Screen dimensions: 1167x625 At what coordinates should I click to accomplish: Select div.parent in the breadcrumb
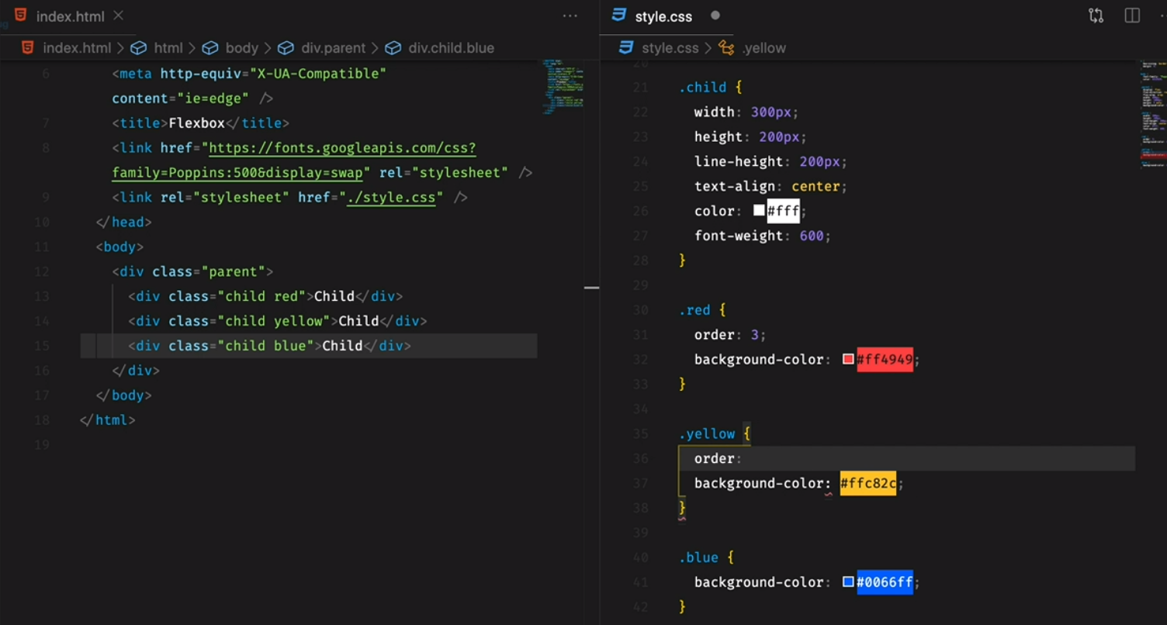coord(334,48)
